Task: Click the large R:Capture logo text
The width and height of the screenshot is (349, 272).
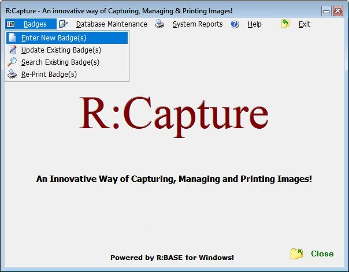Action: (174, 116)
